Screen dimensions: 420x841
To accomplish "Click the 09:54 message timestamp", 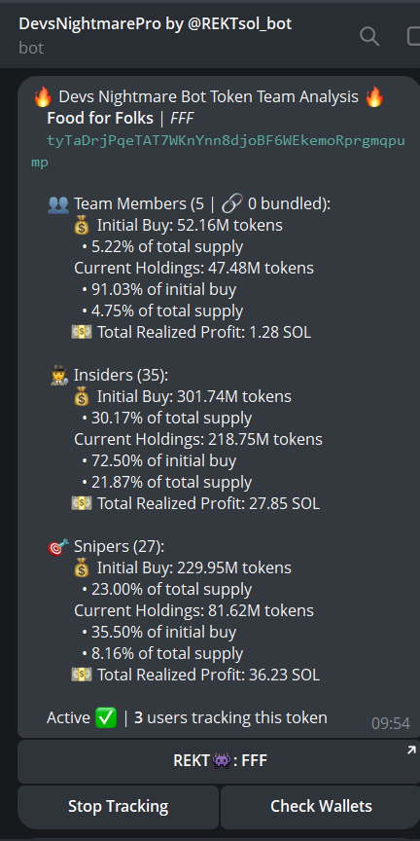I will [391, 723].
